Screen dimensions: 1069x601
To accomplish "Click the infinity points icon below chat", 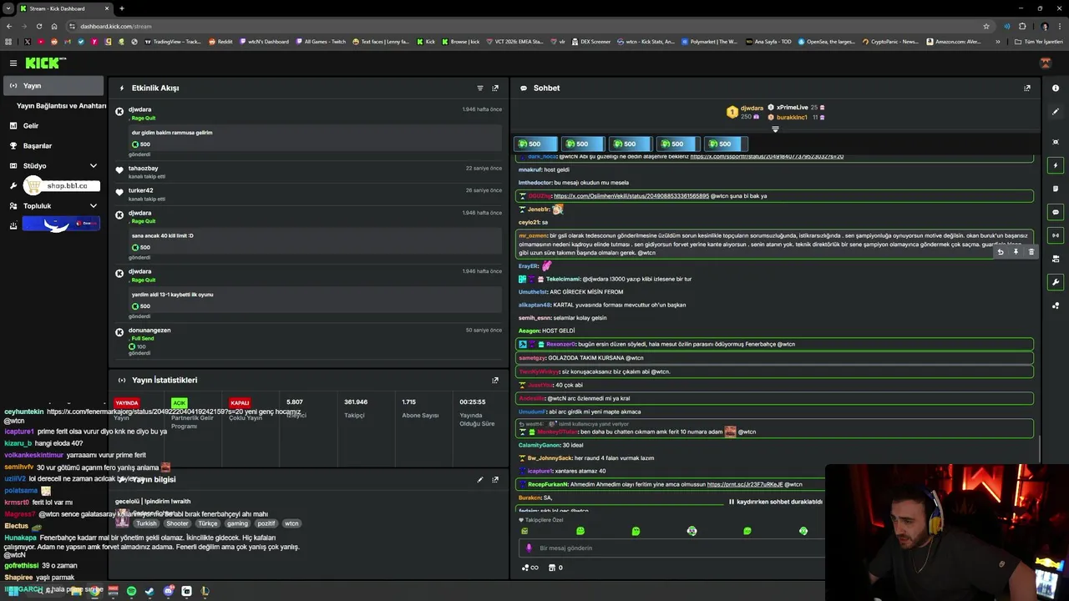I will tap(529, 568).
